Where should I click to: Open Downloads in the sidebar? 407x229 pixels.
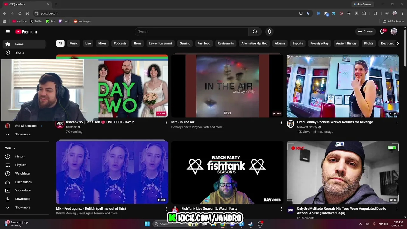coord(24,199)
